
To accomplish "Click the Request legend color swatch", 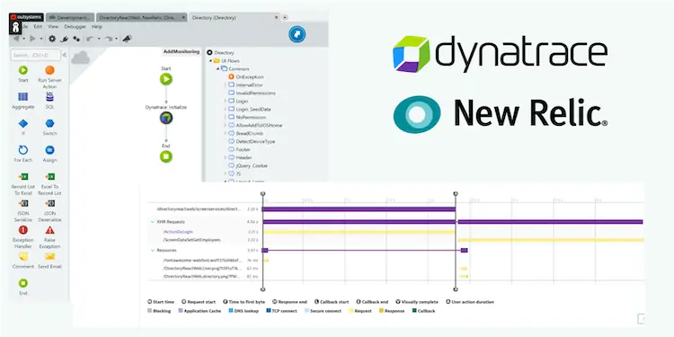I will tap(350, 311).
